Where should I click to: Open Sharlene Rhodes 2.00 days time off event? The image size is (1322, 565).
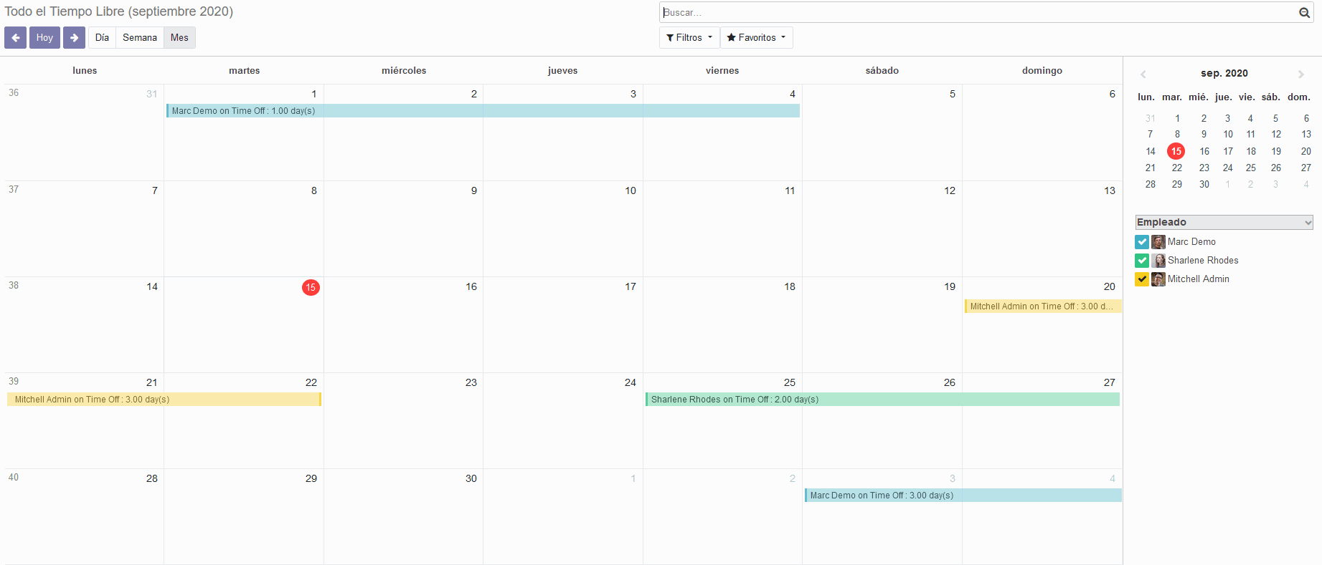click(x=882, y=400)
